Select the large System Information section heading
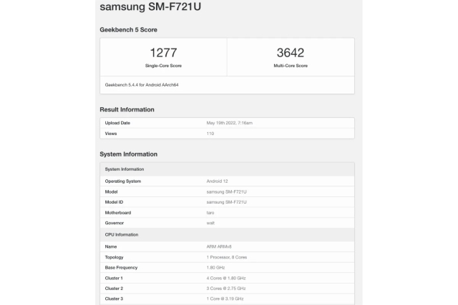The height and width of the screenshot is (305, 458). tap(128, 154)
